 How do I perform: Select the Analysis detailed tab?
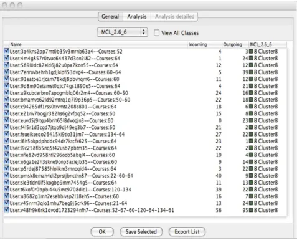click(x=174, y=17)
